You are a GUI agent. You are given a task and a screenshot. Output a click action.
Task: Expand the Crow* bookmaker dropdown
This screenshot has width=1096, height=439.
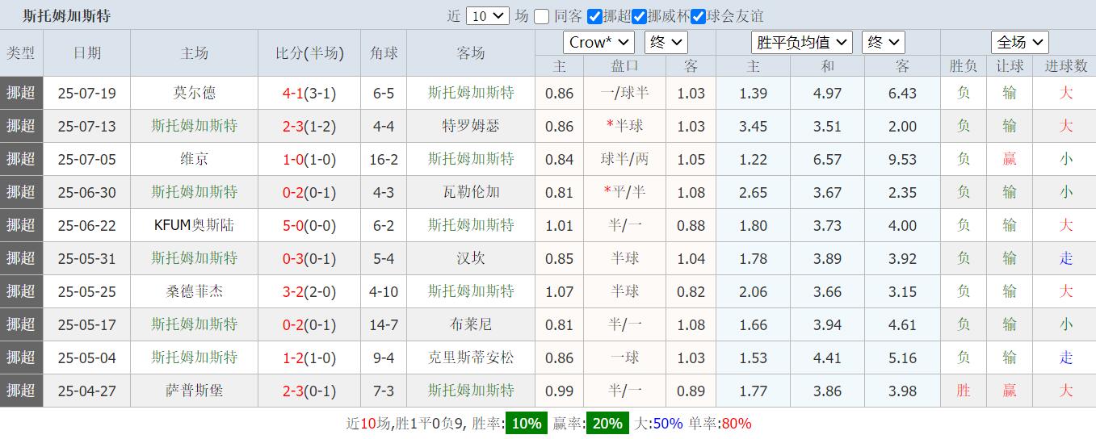[x=598, y=43]
